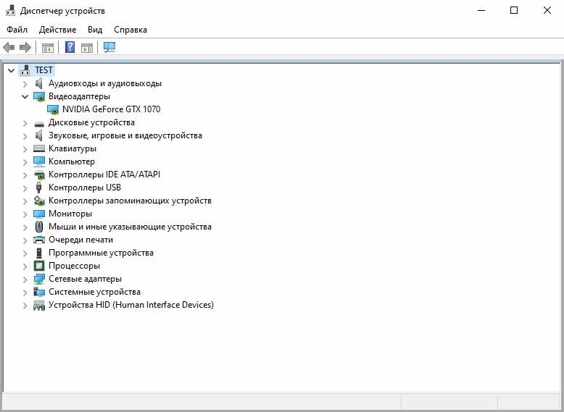
Task: Click the Звуковые, игровые и видеоустройства speaker icon
Action: [39, 135]
